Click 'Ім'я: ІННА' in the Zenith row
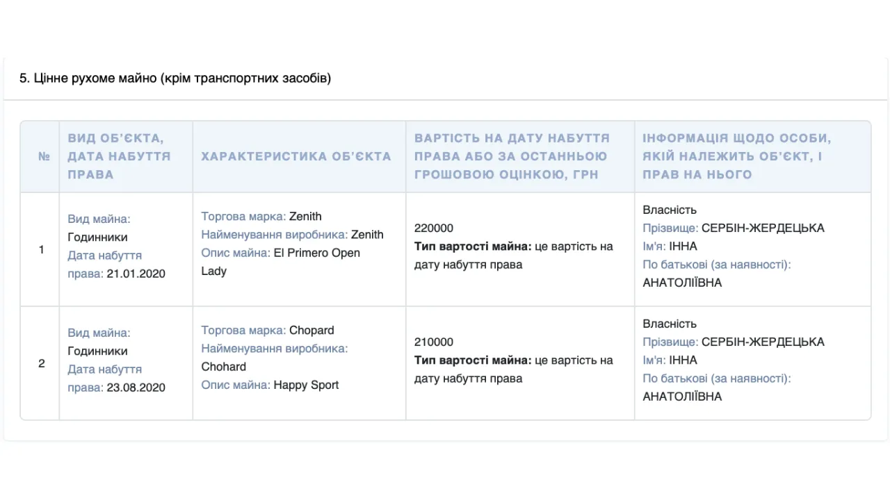Image resolution: width=890 pixels, height=500 pixels. pyautogui.click(x=670, y=246)
